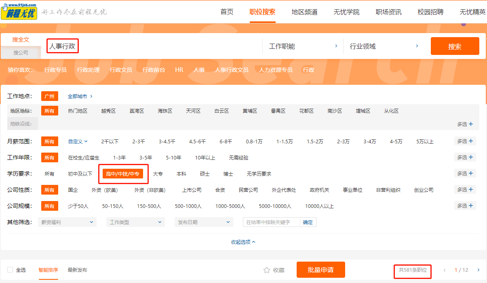Click 多选 plus icon for 月薪范围

471,141
